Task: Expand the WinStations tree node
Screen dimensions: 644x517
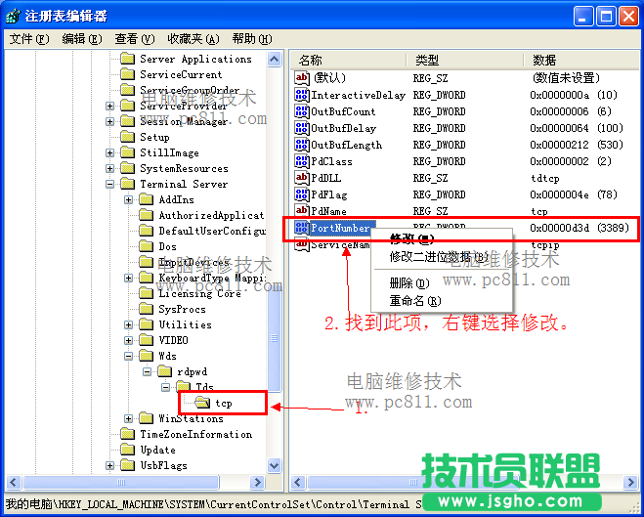Action: (128, 418)
